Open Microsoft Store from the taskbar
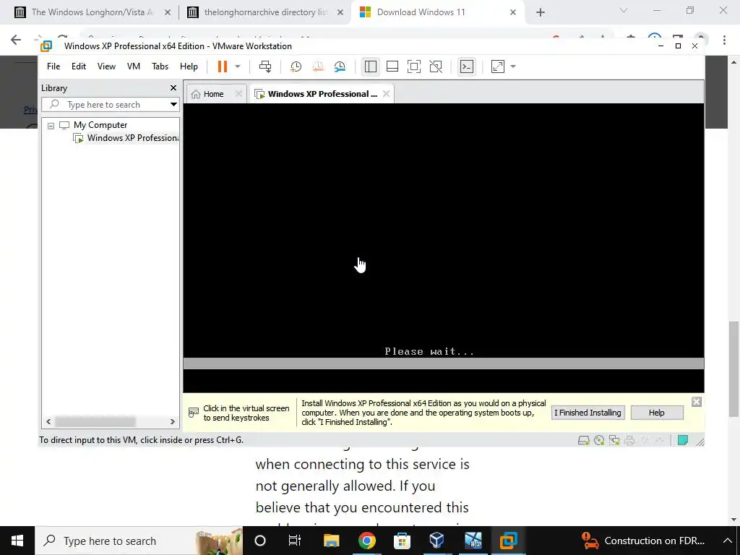 pyautogui.click(x=402, y=541)
